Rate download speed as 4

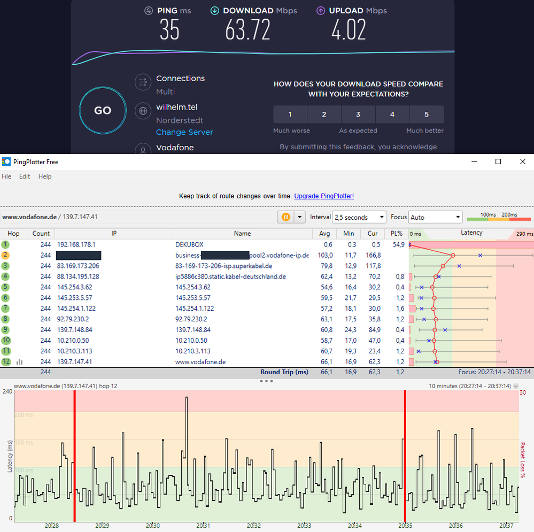[x=392, y=114]
